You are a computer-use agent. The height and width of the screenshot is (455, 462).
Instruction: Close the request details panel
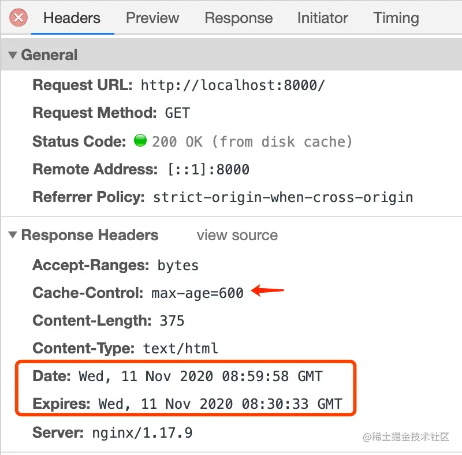click(x=18, y=17)
